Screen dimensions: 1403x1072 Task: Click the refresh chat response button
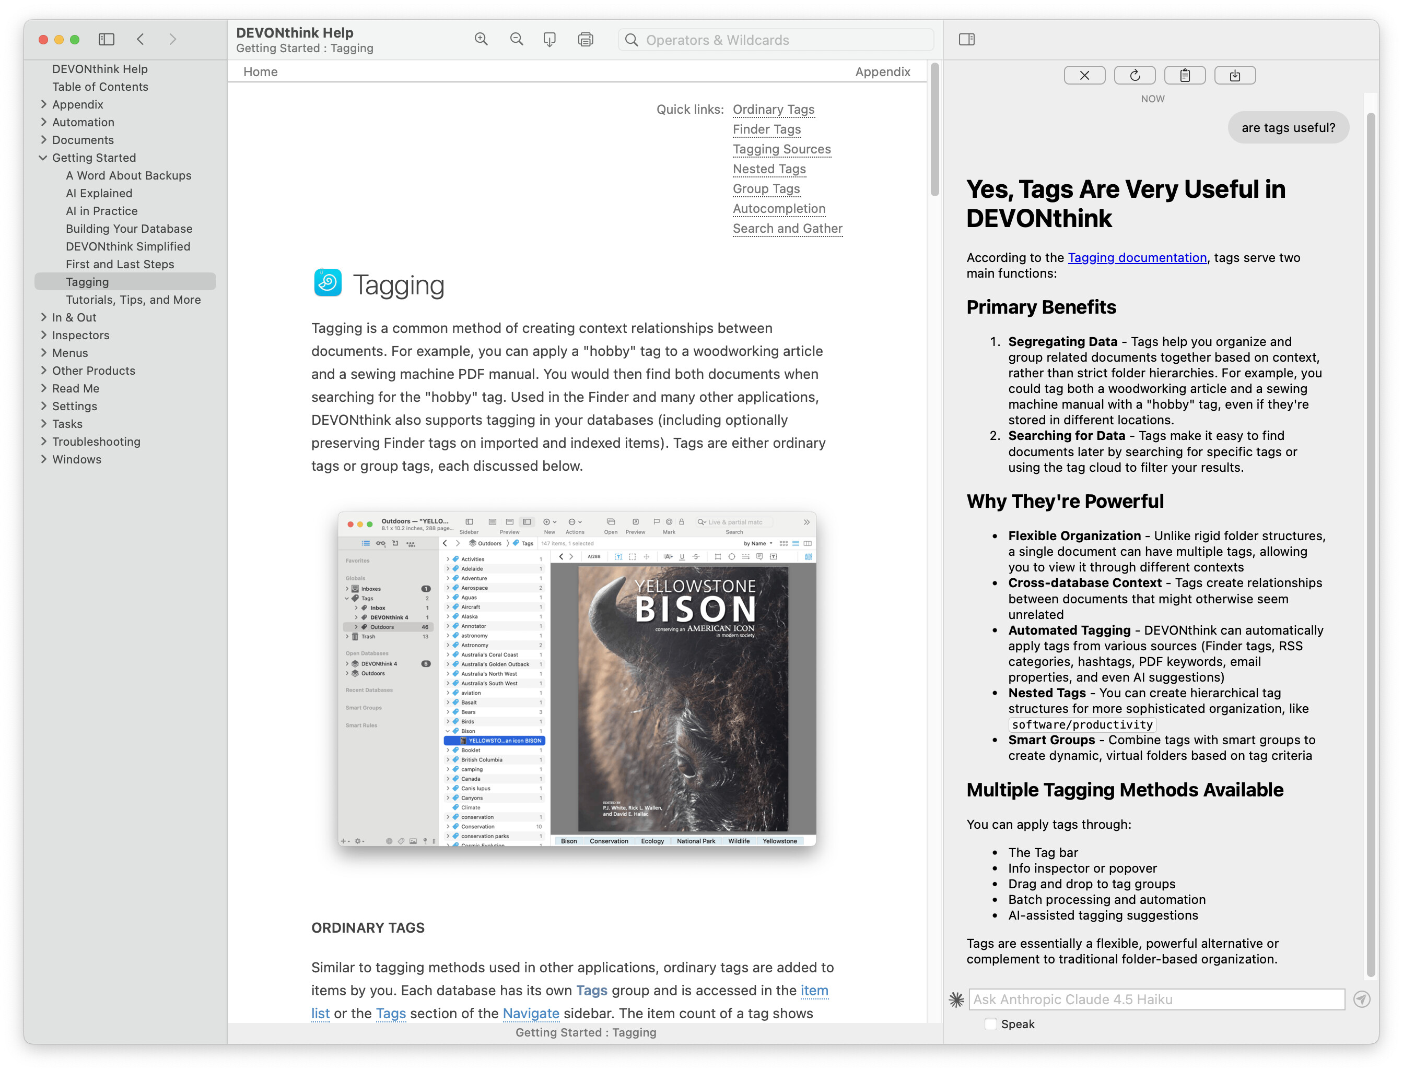coord(1134,75)
